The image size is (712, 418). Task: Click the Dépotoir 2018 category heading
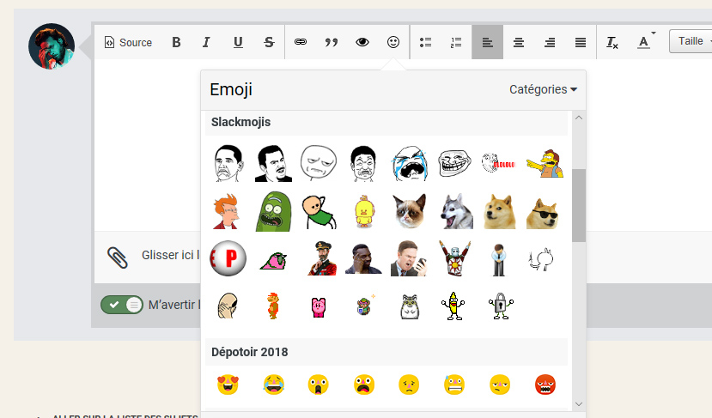coord(249,352)
